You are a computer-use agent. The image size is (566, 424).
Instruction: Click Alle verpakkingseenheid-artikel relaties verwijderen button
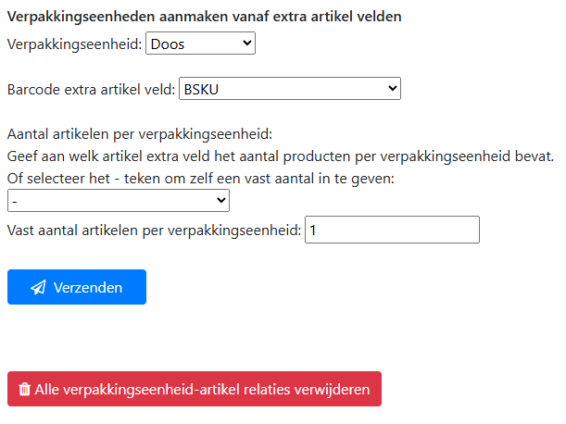point(195,390)
